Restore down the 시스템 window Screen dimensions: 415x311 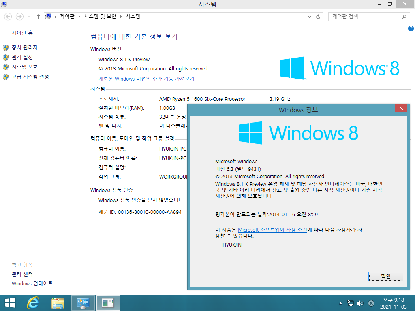[x=389, y=4]
